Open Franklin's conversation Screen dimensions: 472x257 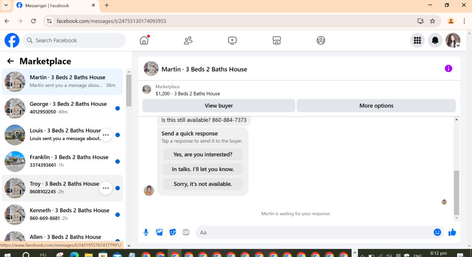tap(62, 162)
